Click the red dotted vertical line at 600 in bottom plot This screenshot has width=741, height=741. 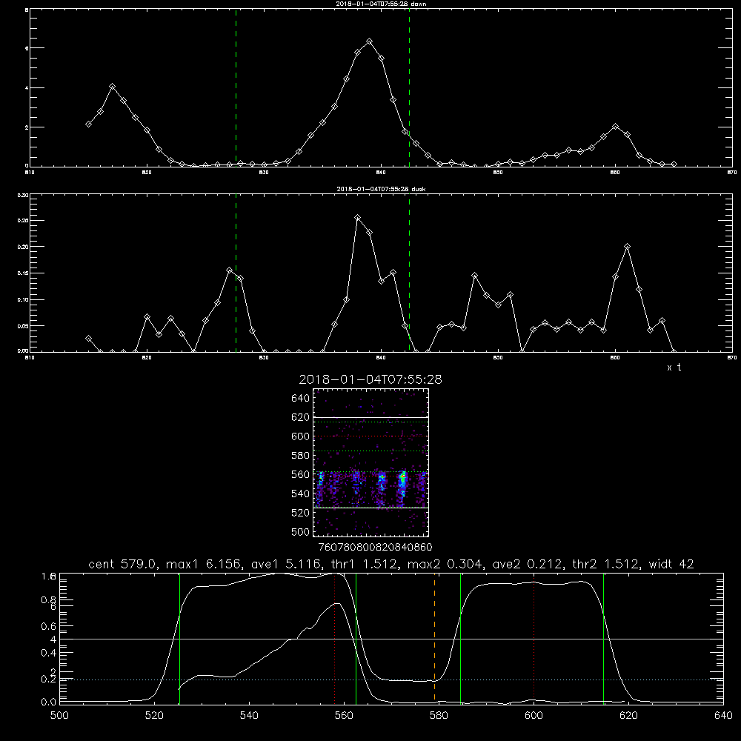[x=534, y=637]
